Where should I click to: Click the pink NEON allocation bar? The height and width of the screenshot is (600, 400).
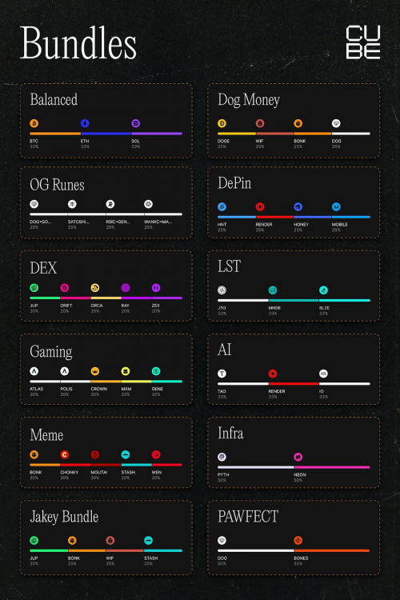tap(332, 467)
